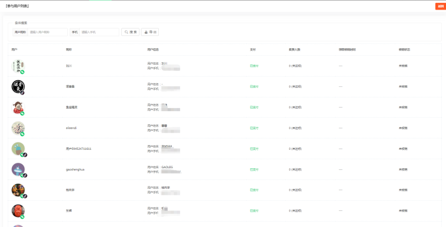Click blurred phone number in eileendi row
The height and width of the screenshot is (227, 446).
click(x=171, y=130)
